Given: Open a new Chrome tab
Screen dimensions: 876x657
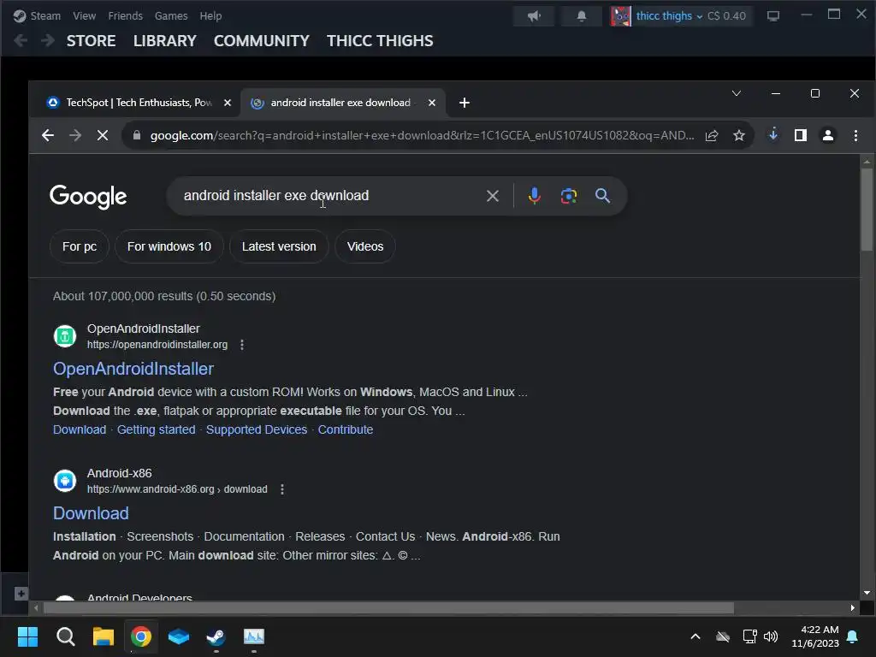Looking at the screenshot, I should click(465, 103).
